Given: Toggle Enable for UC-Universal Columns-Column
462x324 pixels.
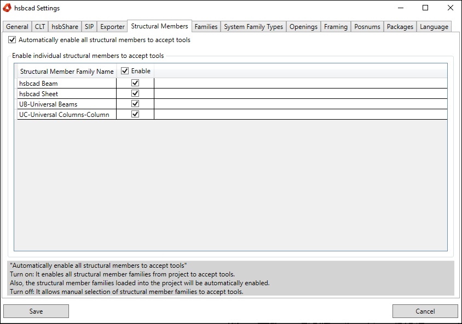Looking at the screenshot, I should click(x=135, y=114).
